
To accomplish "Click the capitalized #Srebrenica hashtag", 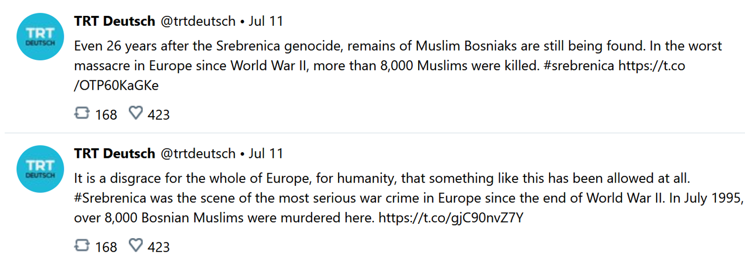I will pos(110,198).
